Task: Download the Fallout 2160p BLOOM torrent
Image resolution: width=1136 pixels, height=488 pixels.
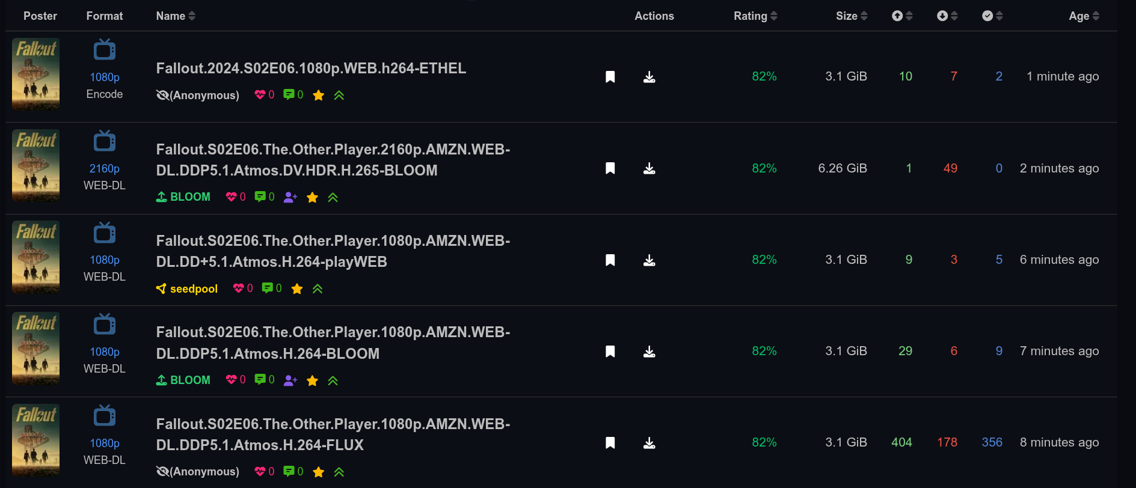Action: [649, 168]
